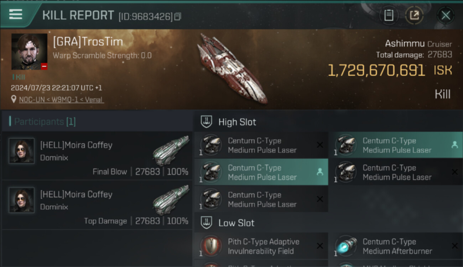View TrosTim's character portrait

coord(29,52)
